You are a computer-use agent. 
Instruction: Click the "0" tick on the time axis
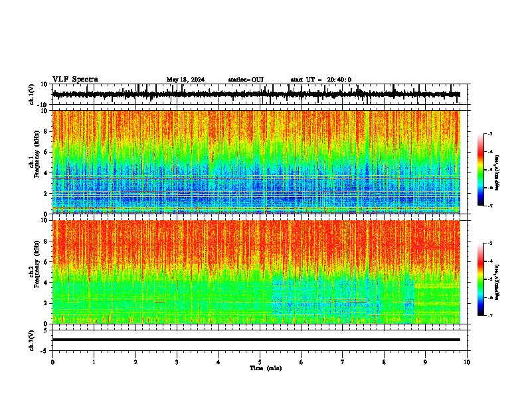click(x=52, y=362)
